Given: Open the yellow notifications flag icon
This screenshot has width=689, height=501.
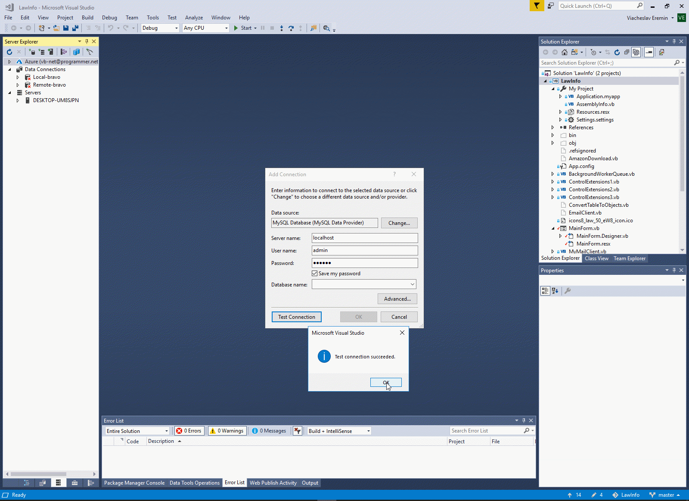Looking at the screenshot, I should point(537,6).
